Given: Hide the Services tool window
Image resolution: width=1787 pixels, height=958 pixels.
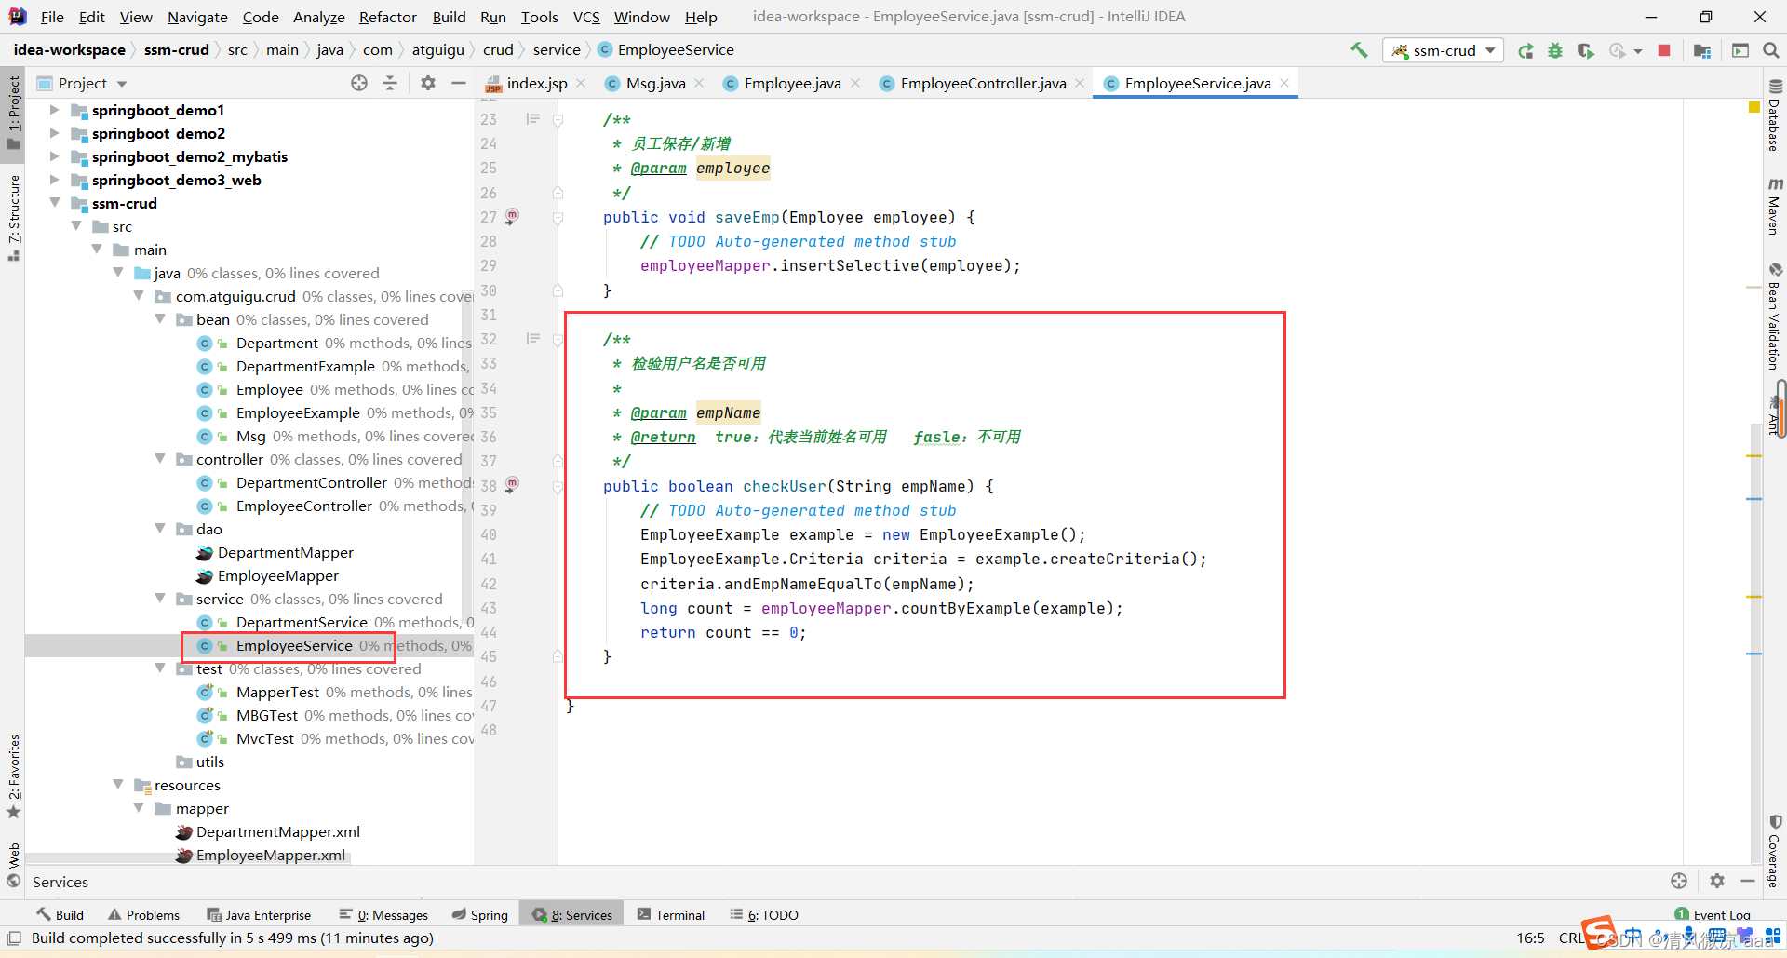Looking at the screenshot, I should tap(1748, 881).
